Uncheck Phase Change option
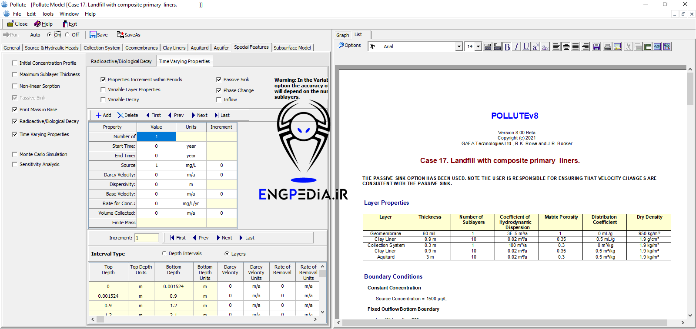This screenshot has height=329, width=696. click(x=219, y=90)
